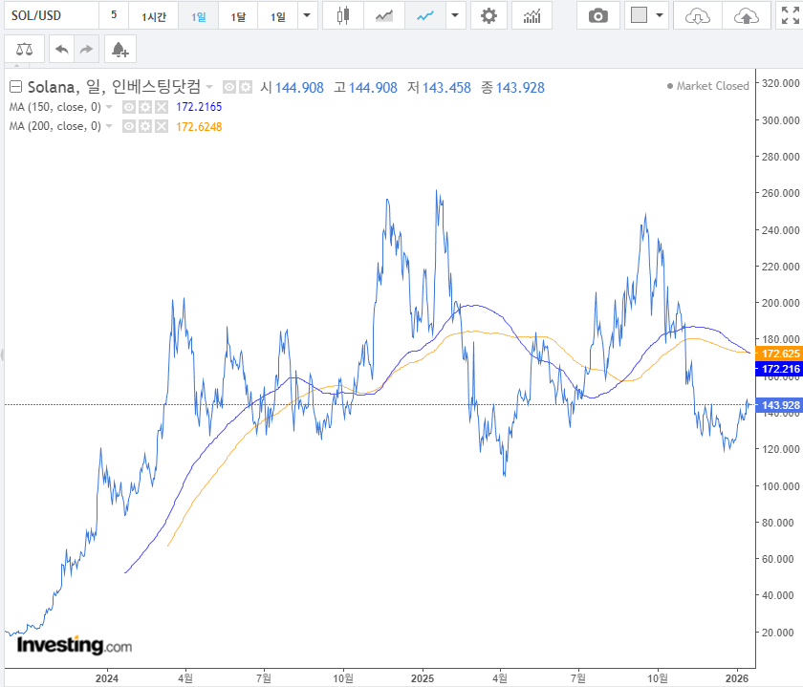Create alert with bell plus icon
The height and width of the screenshot is (687, 803).
[x=120, y=49]
